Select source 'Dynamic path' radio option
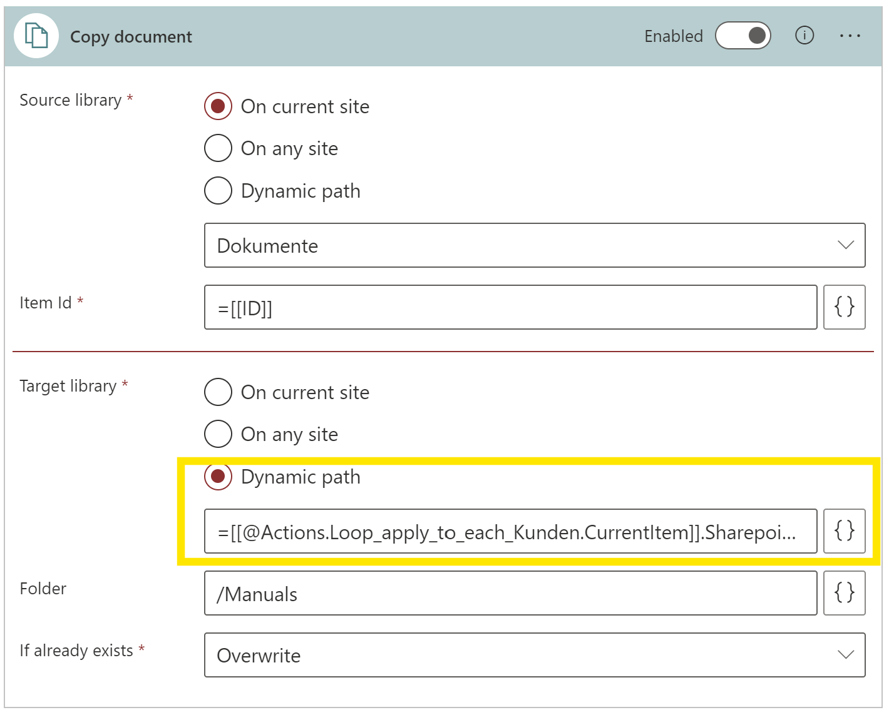The image size is (889, 710). click(x=218, y=191)
